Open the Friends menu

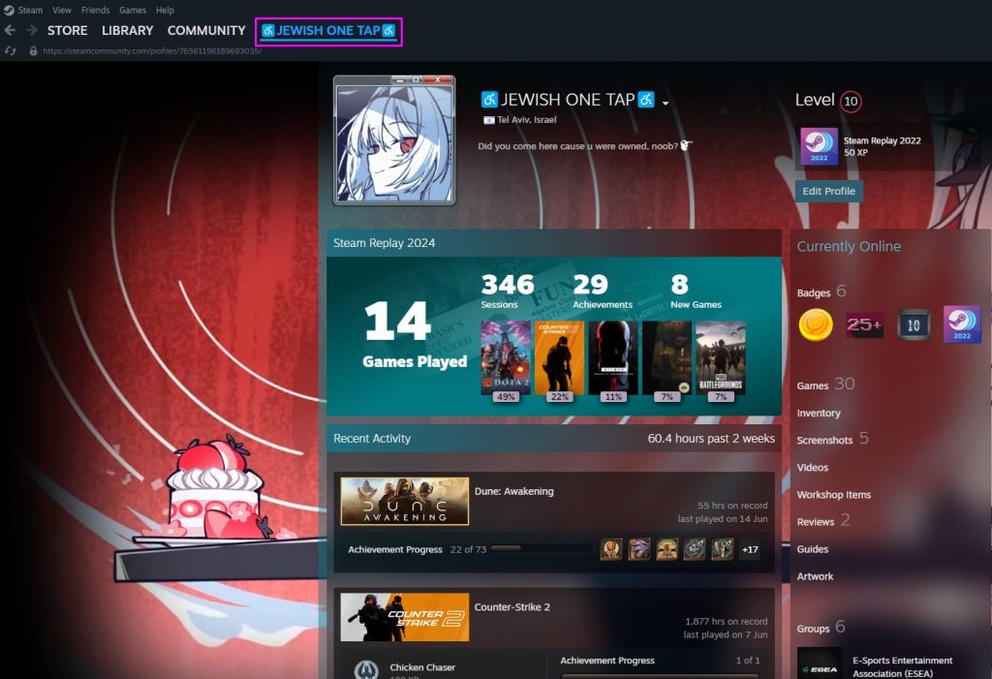click(x=95, y=10)
